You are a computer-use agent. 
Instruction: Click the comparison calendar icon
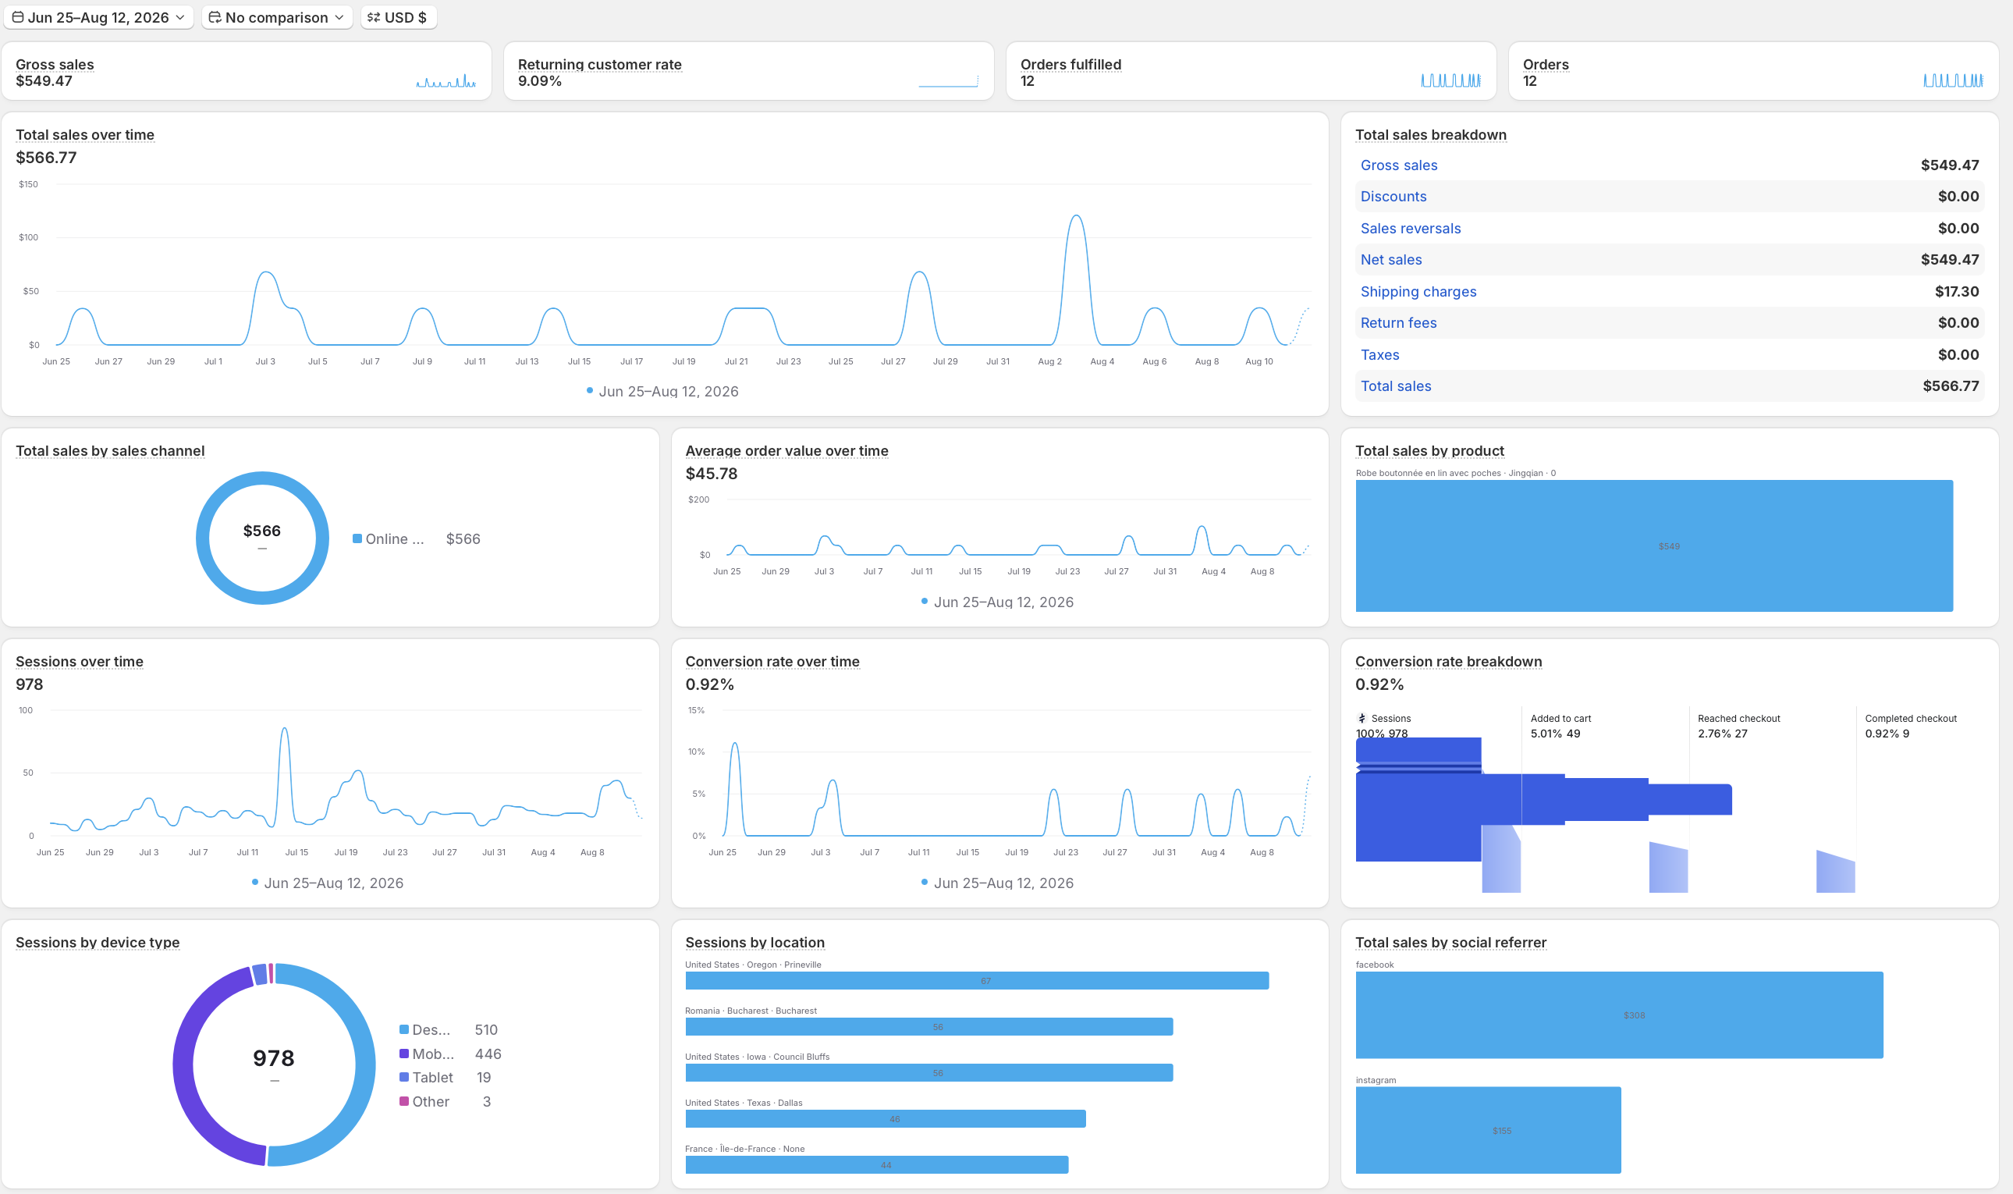click(215, 17)
